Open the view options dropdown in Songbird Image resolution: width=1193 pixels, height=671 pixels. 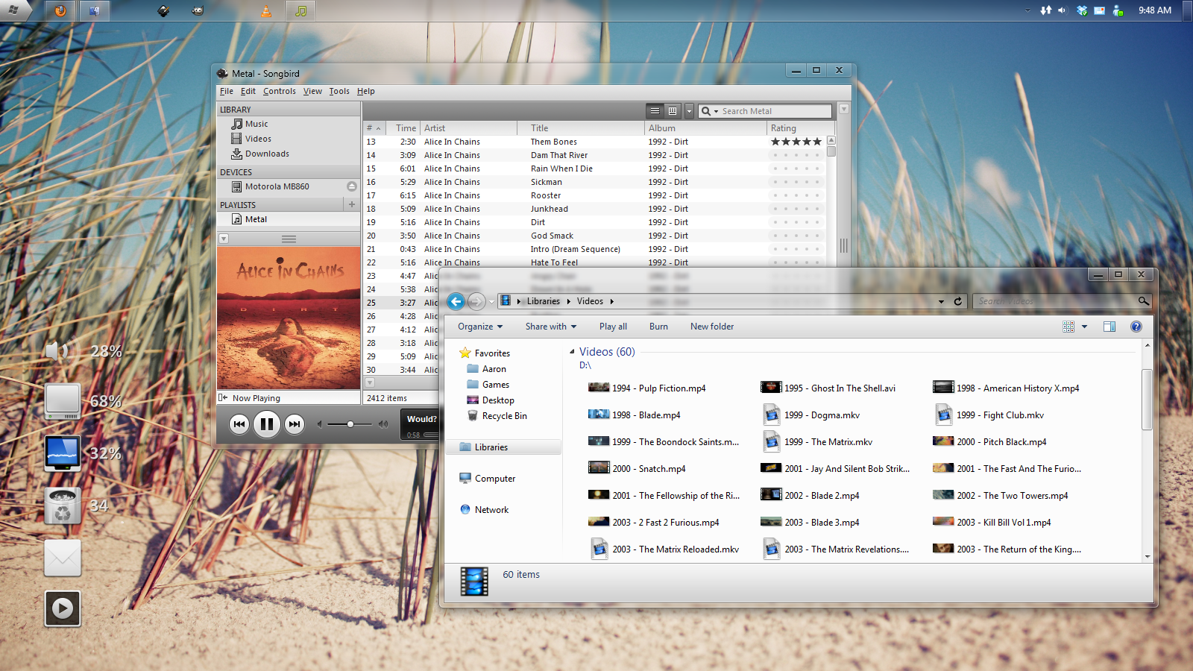coord(689,111)
